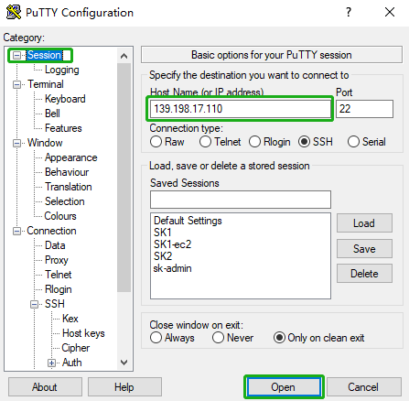This screenshot has height=401, width=409.
Task: Click the category tree scrollbar thumb
Action: tap(124, 178)
